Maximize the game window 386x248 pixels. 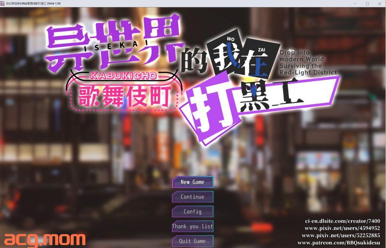pyautogui.click(x=367, y=4)
